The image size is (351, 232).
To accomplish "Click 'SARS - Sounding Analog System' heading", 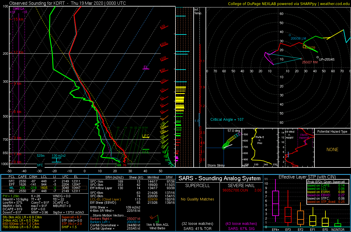I will pos(220,178).
